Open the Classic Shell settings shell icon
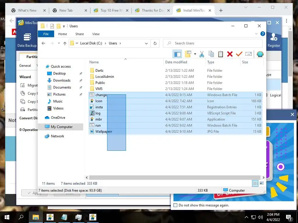This screenshot has width=298, height=223. pyautogui.click(x=260, y=54)
